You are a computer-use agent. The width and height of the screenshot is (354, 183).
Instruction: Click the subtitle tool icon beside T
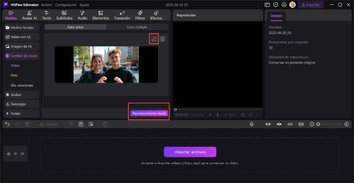[91, 124]
